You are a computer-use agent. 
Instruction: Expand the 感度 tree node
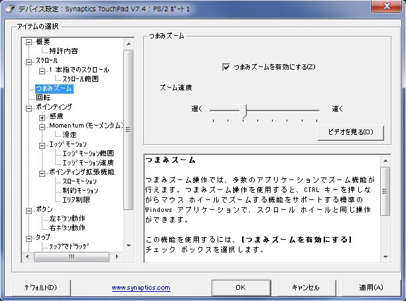point(42,118)
